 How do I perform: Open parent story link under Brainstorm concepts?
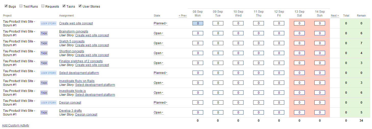(92, 35)
